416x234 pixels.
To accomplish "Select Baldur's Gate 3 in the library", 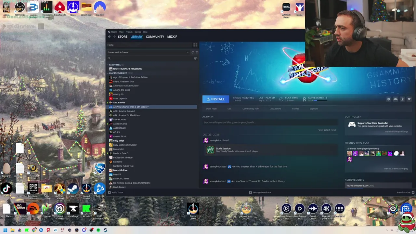I will pyautogui.click(x=120, y=153).
